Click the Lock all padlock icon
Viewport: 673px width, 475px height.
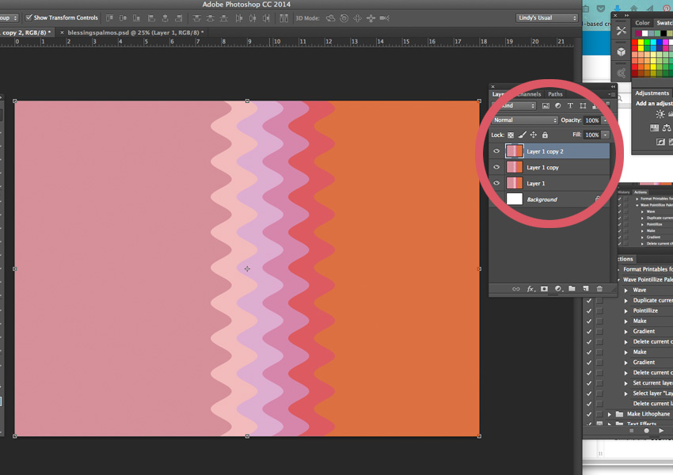[x=545, y=135]
